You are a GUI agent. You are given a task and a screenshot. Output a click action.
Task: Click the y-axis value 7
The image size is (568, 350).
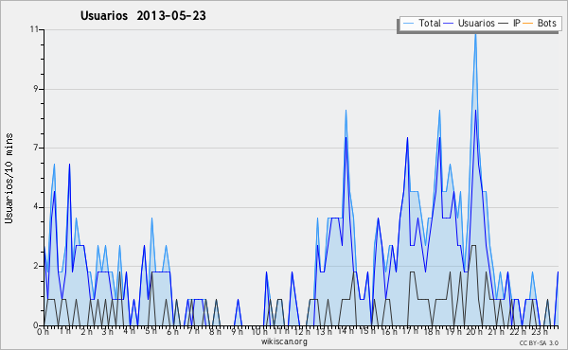(36, 148)
